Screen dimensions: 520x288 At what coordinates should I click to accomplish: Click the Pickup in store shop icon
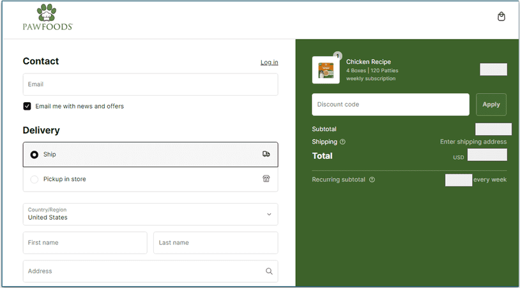[x=266, y=179]
